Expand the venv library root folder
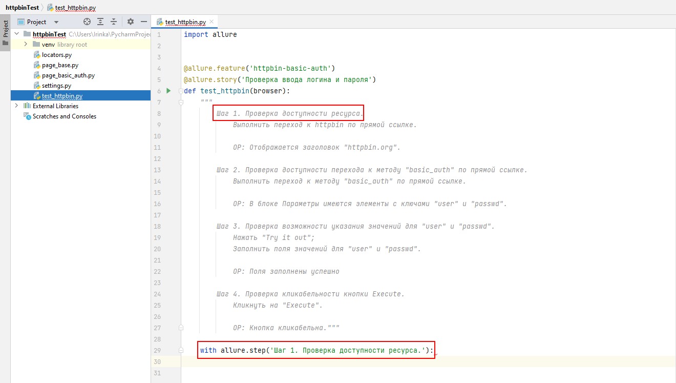Image resolution: width=676 pixels, height=383 pixels. (26, 45)
